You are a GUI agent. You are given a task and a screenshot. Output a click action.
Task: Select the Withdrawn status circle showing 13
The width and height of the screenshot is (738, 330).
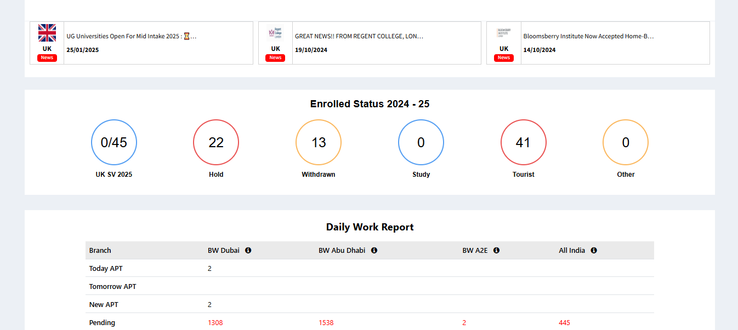[319, 142]
